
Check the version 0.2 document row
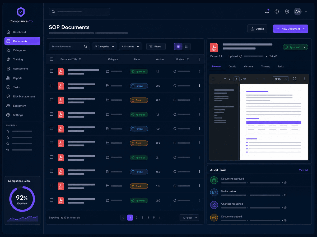point(52,172)
